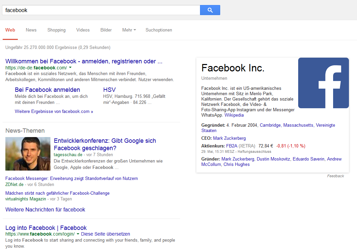The height and width of the screenshot is (252, 357).
Task: Open the Wikipedia link in the knowledge panel
Action: [234, 115]
